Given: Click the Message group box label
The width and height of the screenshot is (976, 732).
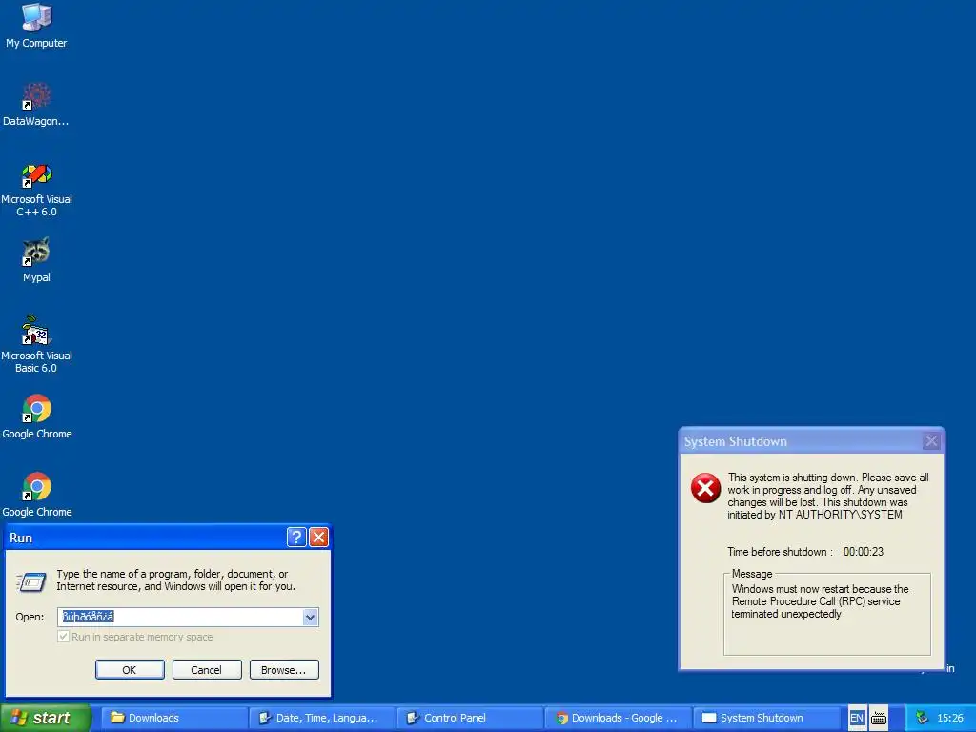Looking at the screenshot, I should pos(752,573).
